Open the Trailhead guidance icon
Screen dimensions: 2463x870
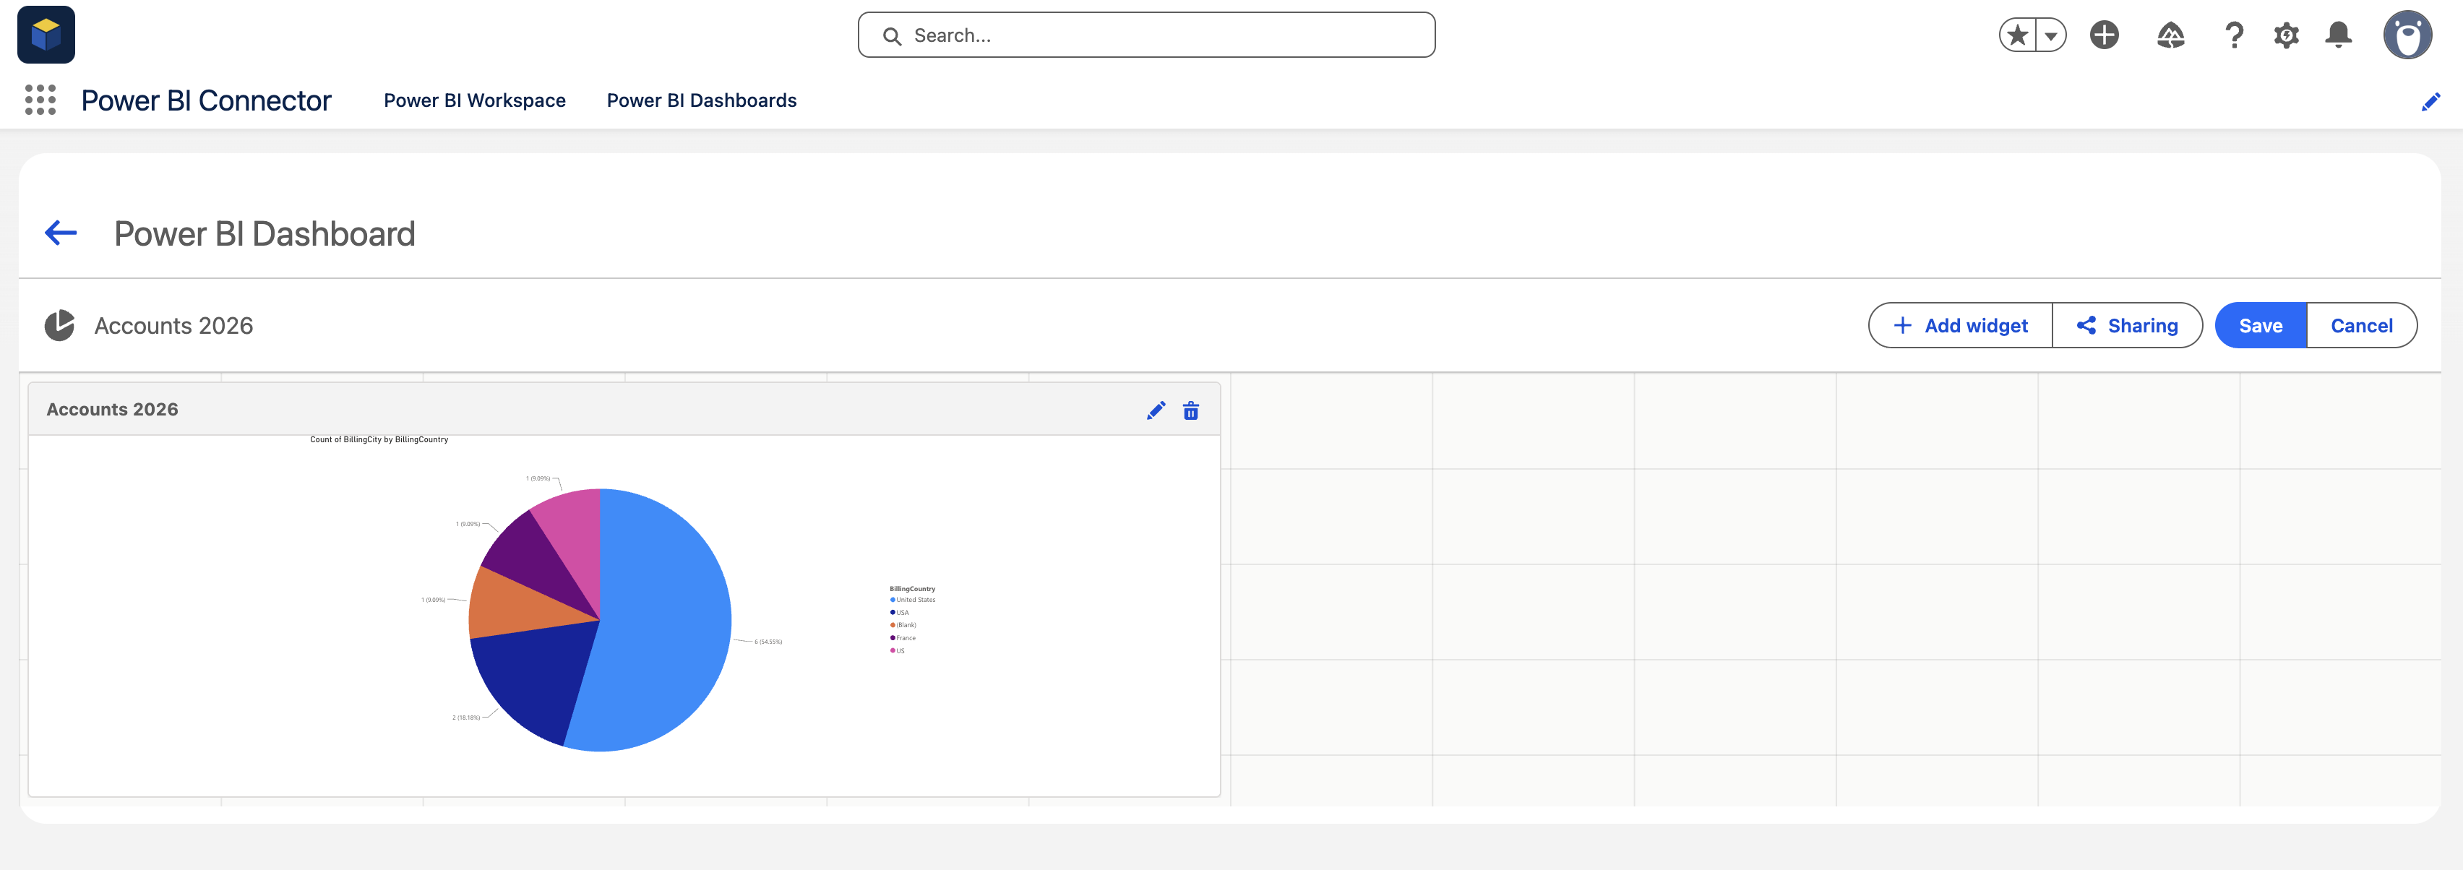[2170, 35]
